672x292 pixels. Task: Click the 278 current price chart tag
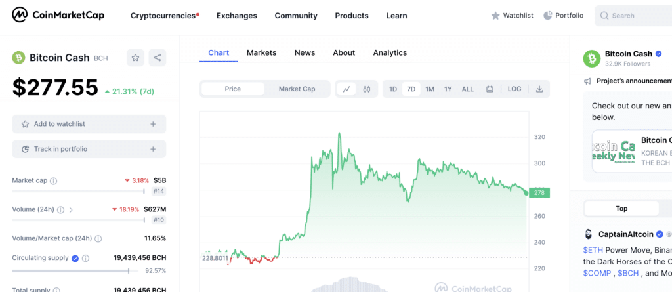[539, 193]
